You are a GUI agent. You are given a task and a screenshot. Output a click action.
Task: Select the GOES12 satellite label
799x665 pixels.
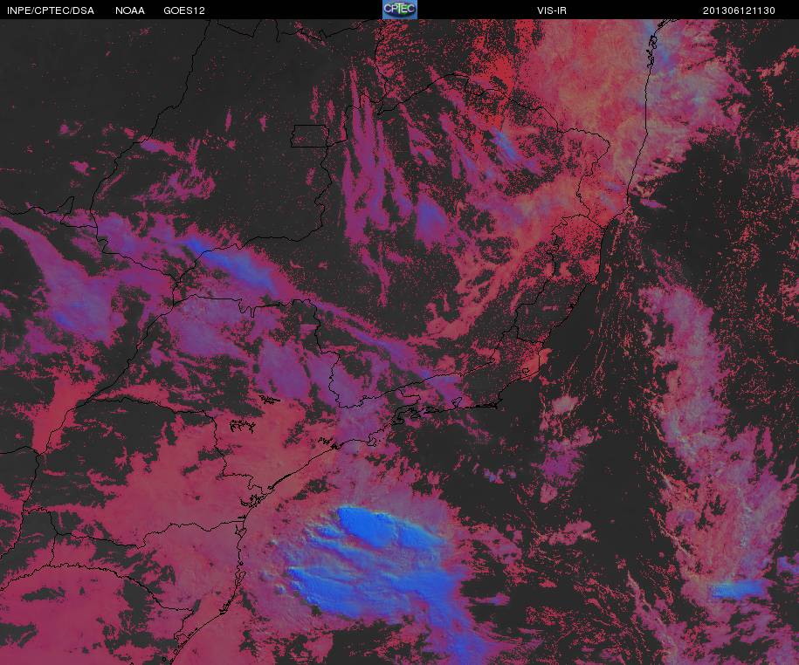coord(184,10)
